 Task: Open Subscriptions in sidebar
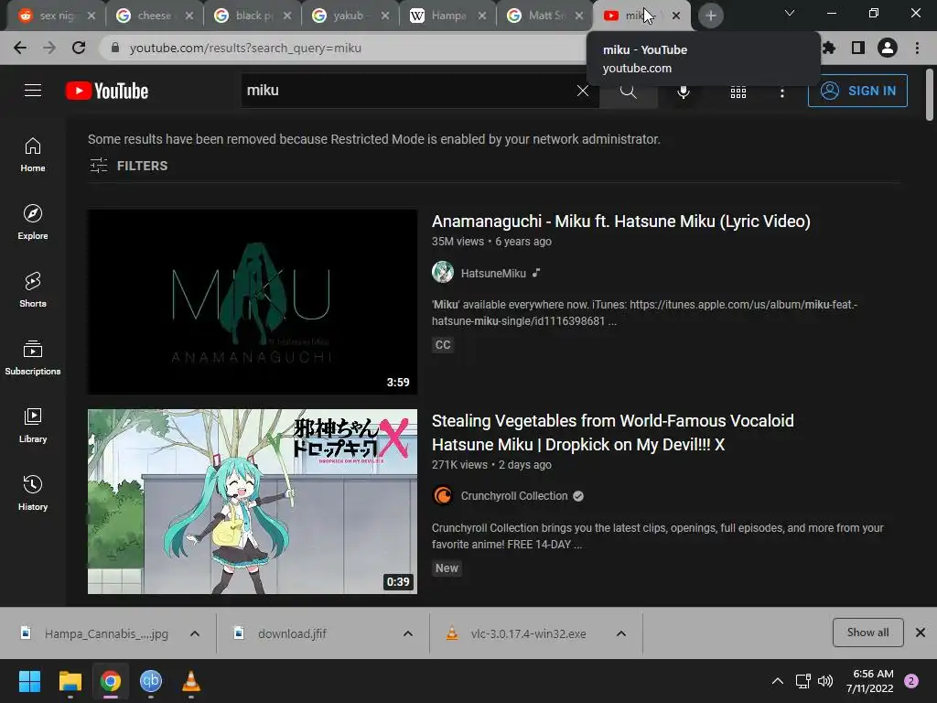coord(33,358)
